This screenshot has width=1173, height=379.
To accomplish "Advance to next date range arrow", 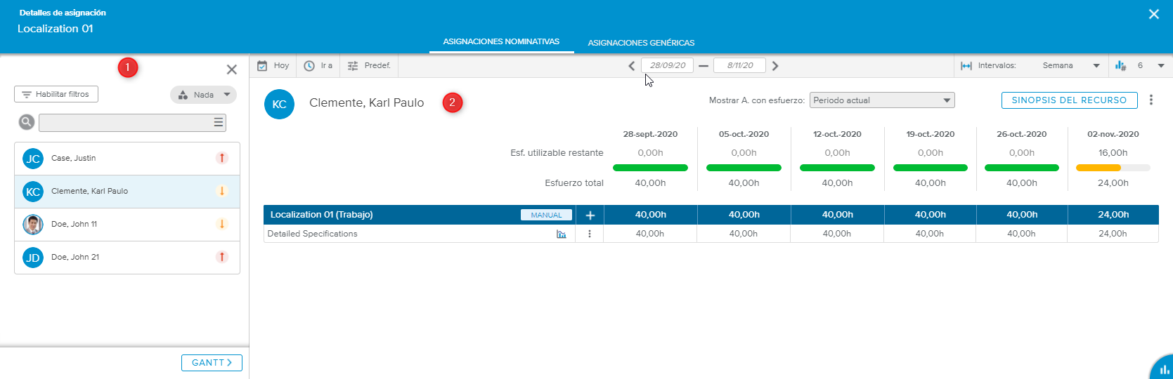I will (775, 66).
